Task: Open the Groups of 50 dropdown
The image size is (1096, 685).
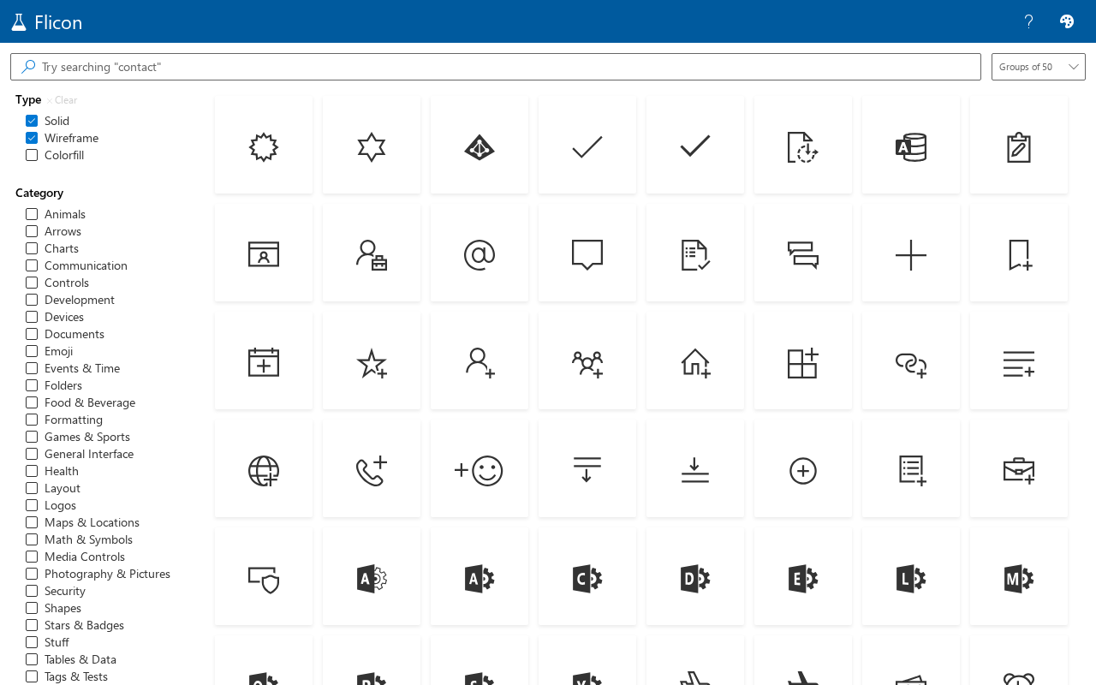Action: coord(1038,67)
